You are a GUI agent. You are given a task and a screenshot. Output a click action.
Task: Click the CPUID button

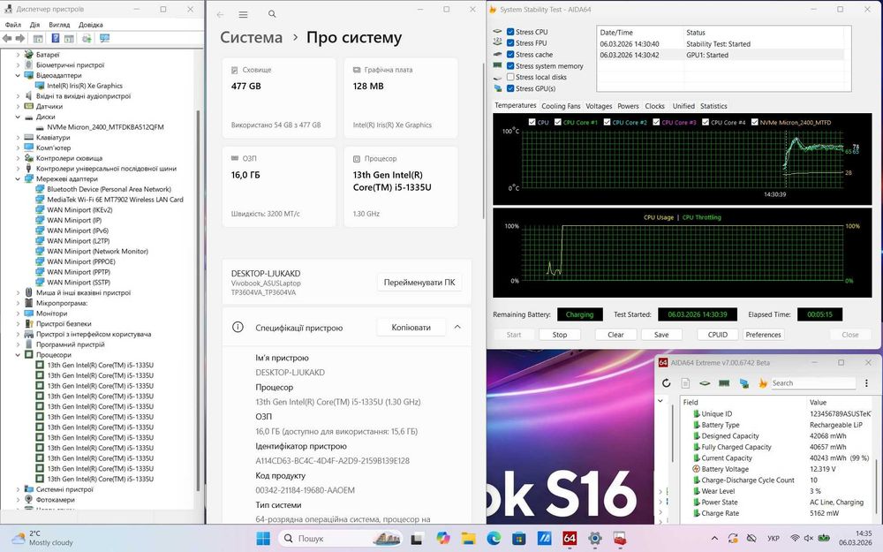[717, 335]
